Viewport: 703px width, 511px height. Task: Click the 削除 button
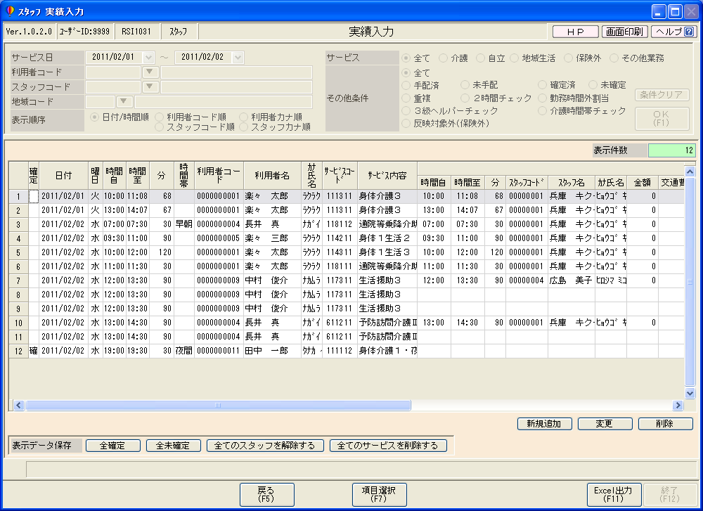[x=665, y=424]
